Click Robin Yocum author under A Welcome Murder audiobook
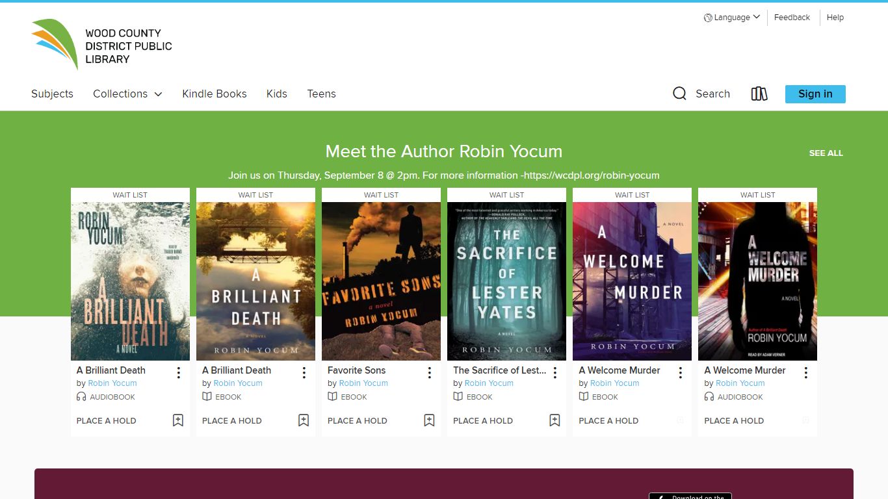The image size is (888, 499). 740,383
